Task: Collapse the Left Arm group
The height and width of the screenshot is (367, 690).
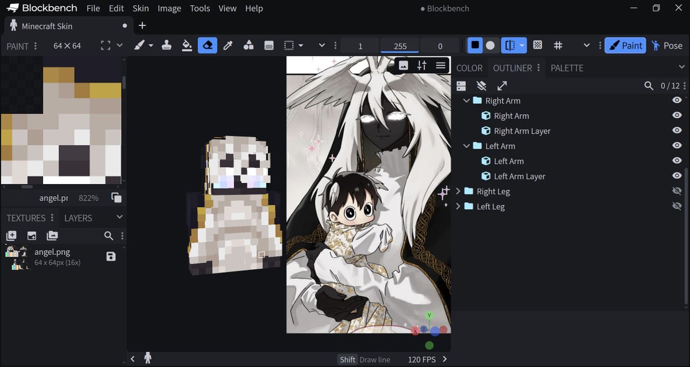Action: pos(466,146)
